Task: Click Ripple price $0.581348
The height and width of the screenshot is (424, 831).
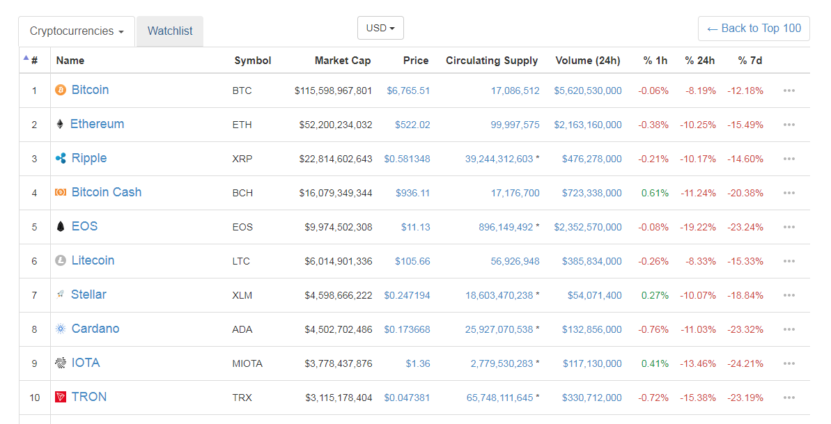Action: (x=407, y=159)
